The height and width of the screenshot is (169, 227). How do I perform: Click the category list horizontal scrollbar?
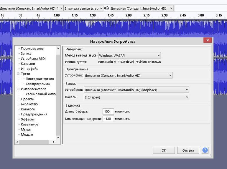(x=34, y=142)
